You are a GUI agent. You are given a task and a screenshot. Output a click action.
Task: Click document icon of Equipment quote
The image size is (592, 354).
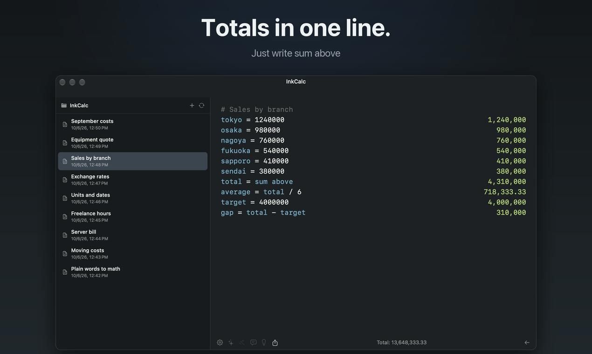coord(65,143)
